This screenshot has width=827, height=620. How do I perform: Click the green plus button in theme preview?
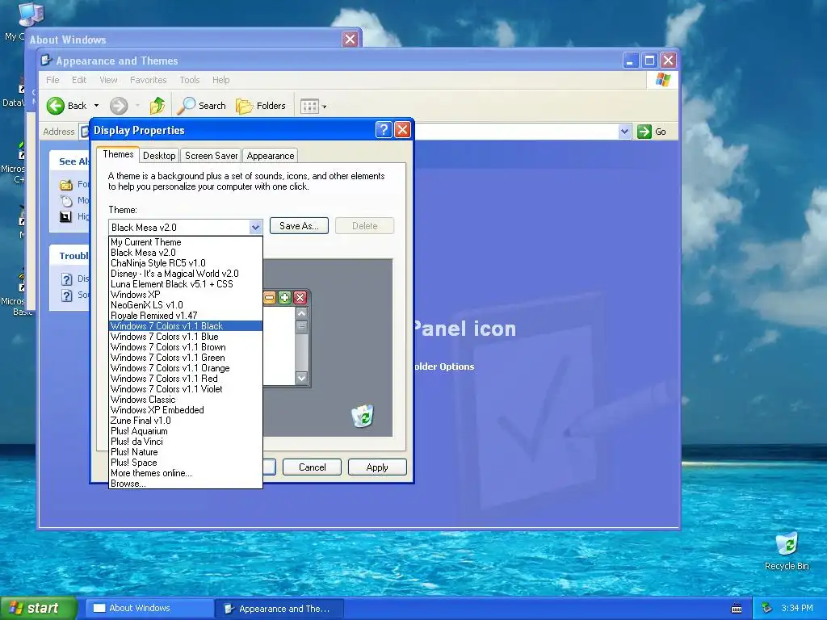[x=285, y=298]
